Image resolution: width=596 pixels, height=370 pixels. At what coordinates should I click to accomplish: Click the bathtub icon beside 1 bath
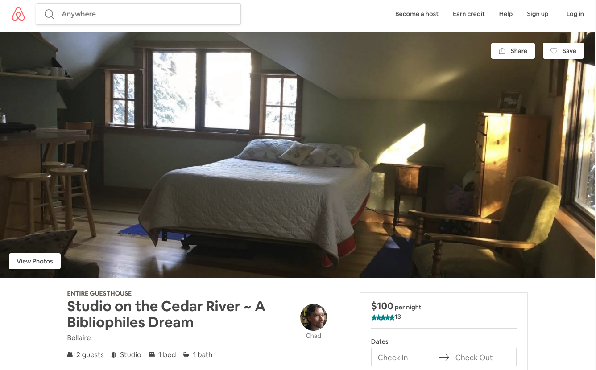click(x=186, y=355)
